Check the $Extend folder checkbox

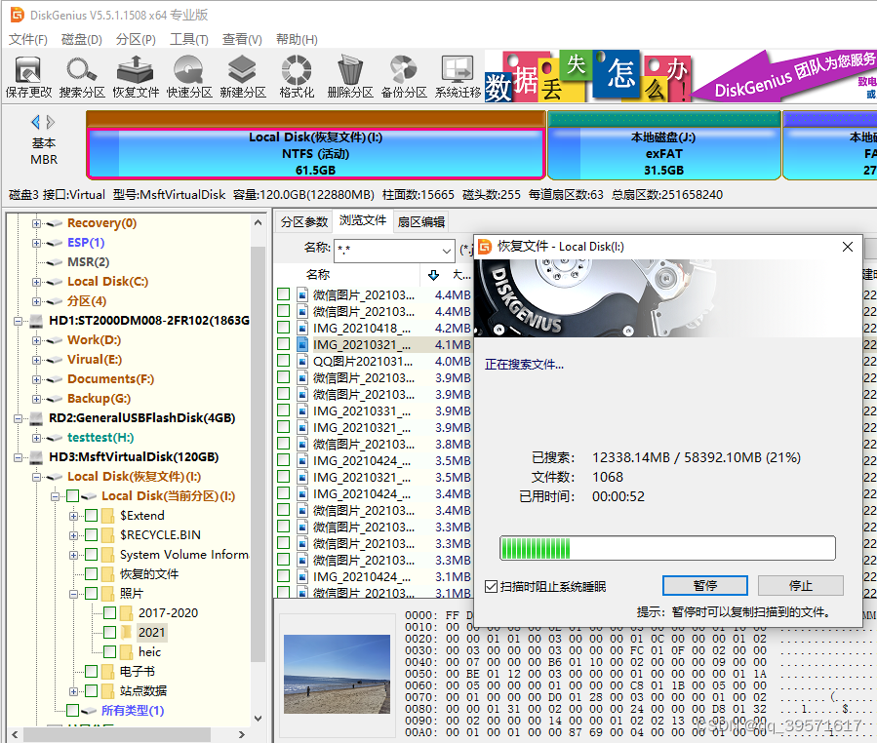(x=91, y=516)
